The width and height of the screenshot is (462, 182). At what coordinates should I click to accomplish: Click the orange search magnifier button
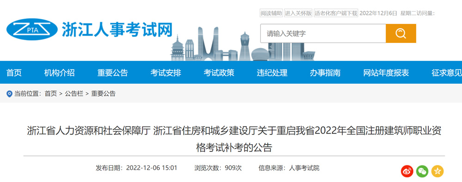pos(401,33)
